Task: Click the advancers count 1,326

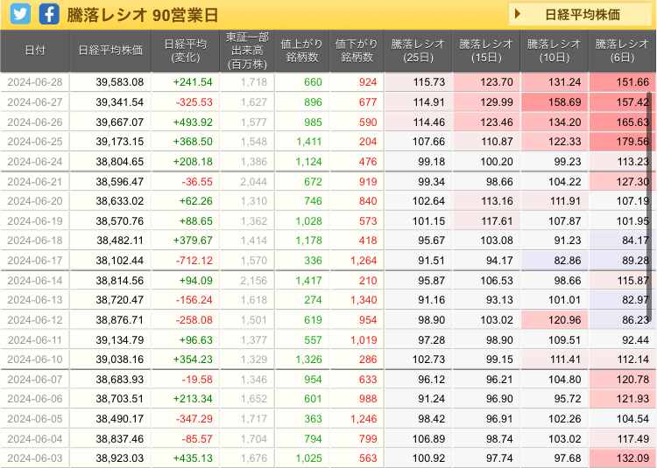Action: click(x=309, y=359)
